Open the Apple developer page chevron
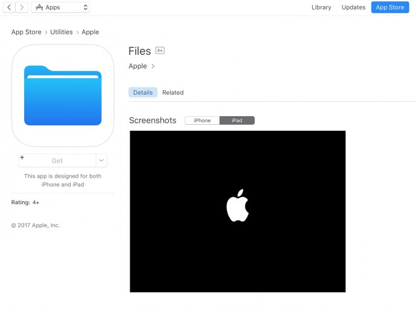The height and width of the screenshot is (312, 416). pos(153,66)
